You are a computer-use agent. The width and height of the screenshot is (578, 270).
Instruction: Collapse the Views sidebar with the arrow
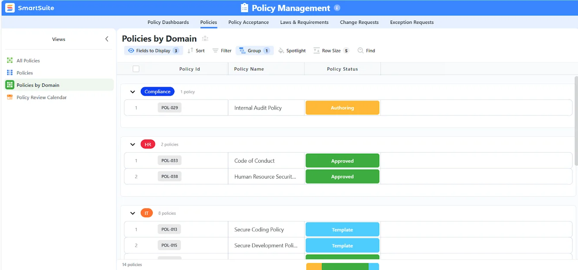[107, 39]
